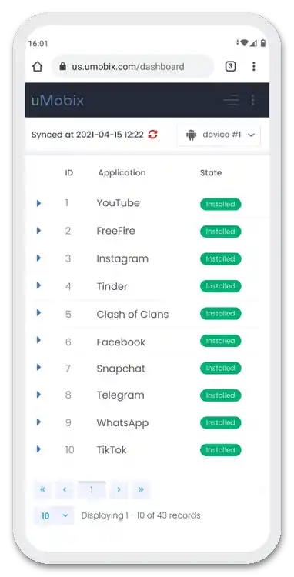Go to next page arrow
Screen dimensions: 294x577
click(x=119, y=489)
